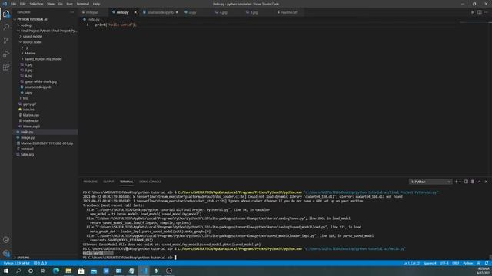492x276 pixels.
Task: Collapse the PYTHON TUTORIAL AI root folder
Action: (32, 19)
